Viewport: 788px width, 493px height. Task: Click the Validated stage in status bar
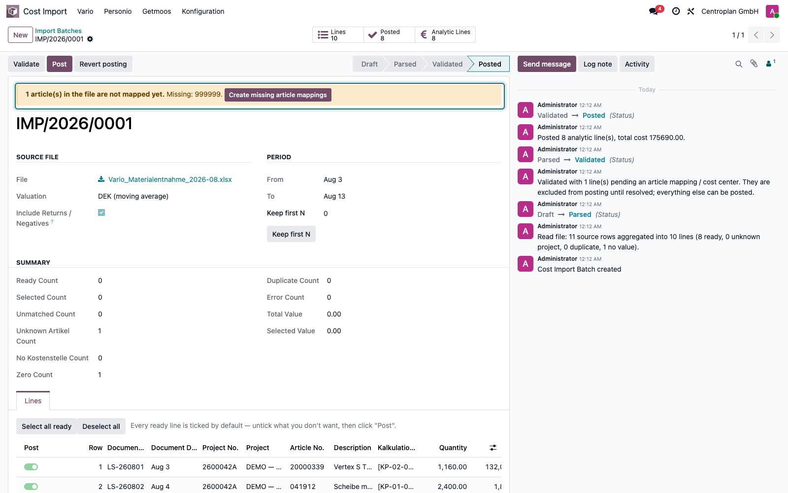pyautogui.click(x=447, y=64)
